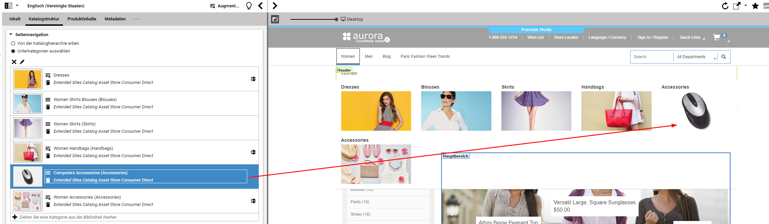
Task: Toggle the preview fullscreen panel icon
Action: pos(275,19)
